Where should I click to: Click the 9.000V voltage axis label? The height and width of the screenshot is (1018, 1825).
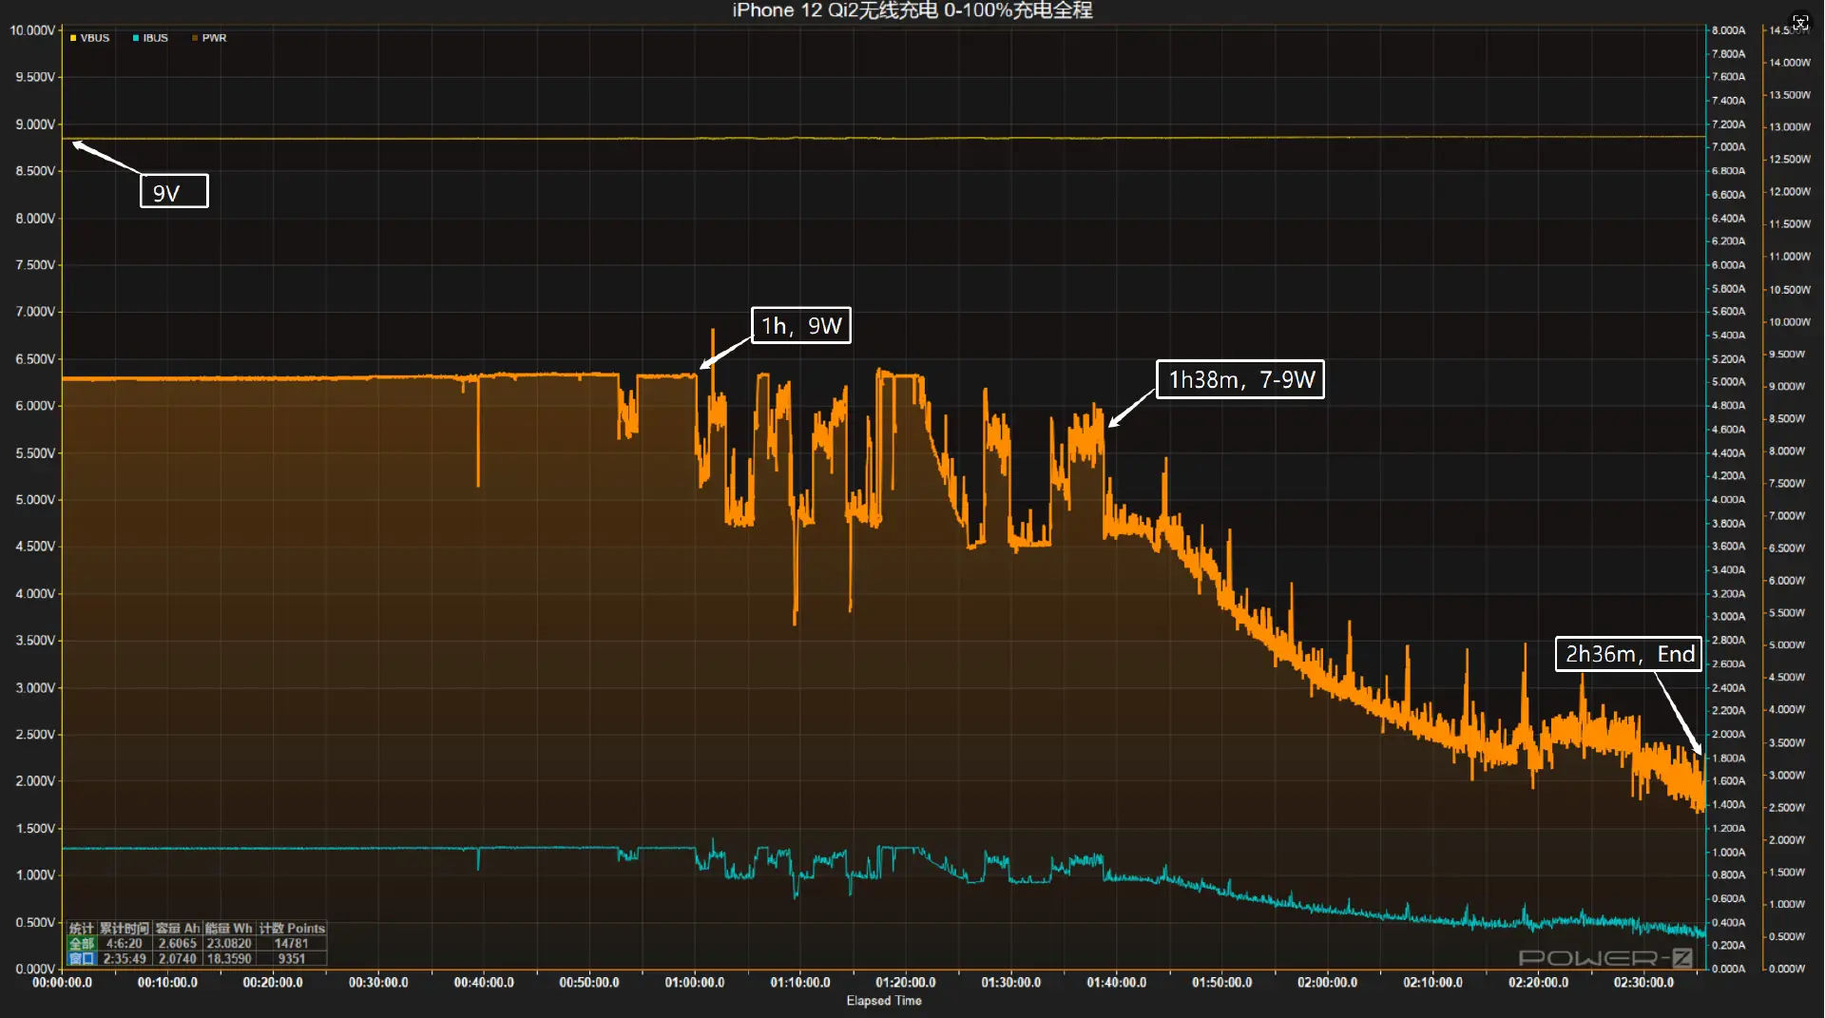tap(35, 125)
